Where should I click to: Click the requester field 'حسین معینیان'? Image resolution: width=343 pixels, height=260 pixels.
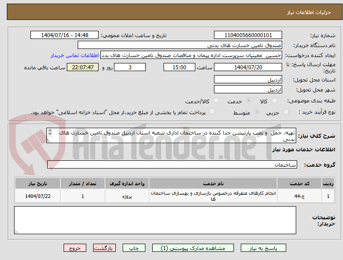[191, 55]
